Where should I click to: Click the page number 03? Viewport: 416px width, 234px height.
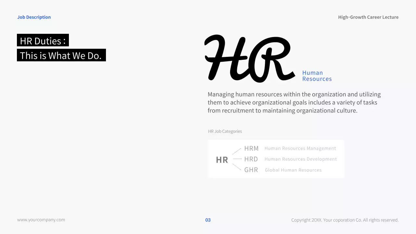click(x=208, y=220)
